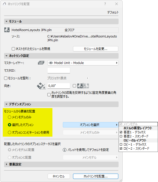
Task: Close the ホットリンクを配置 dialog
Action: [x=117, y=4]
